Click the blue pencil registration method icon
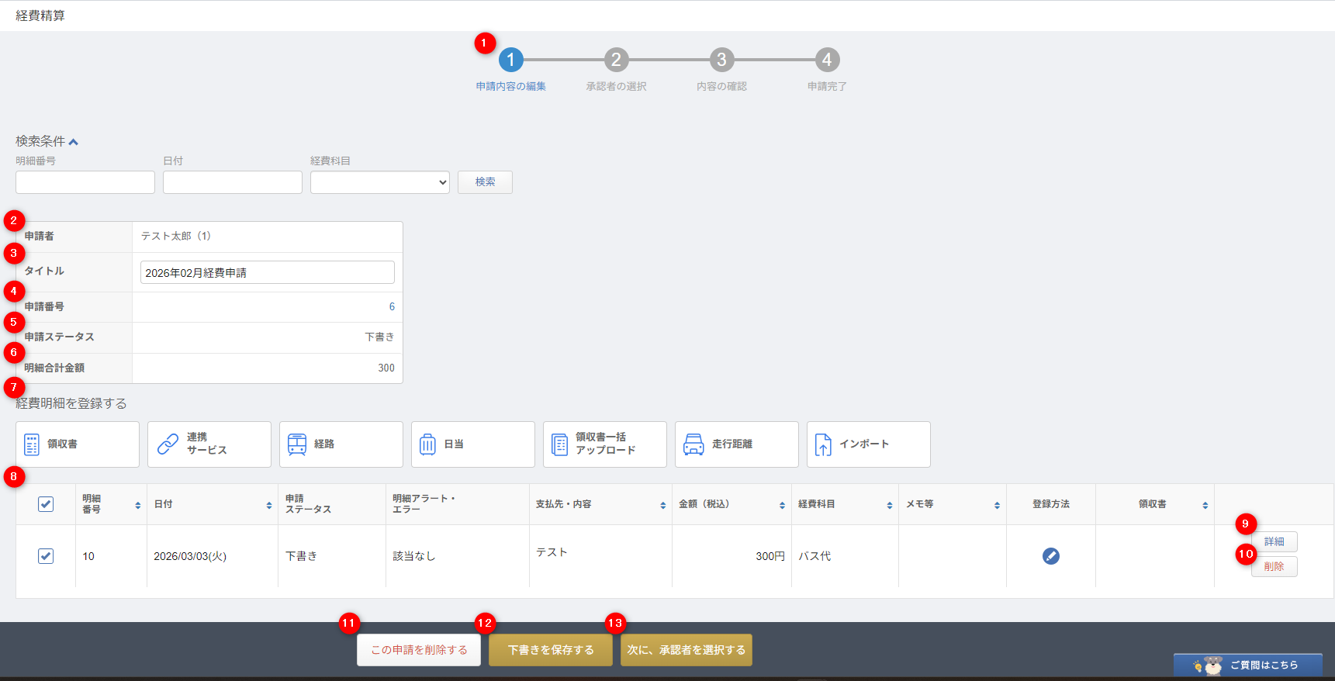 click(1050, 556)
